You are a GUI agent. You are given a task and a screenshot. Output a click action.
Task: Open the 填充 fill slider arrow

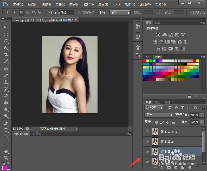tap(202, 122)
